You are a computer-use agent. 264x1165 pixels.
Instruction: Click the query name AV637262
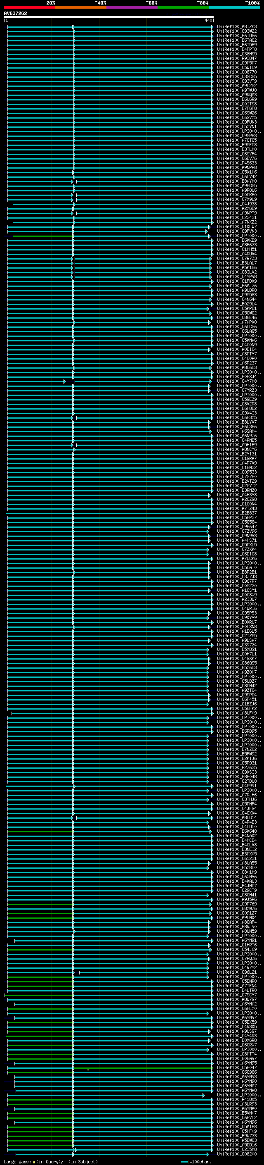[15, 14]
